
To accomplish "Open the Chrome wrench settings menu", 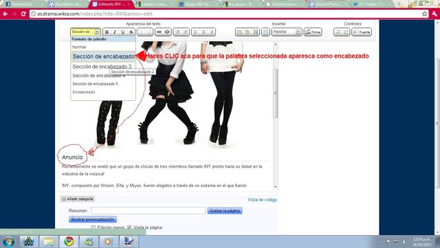I will (434, 14).
